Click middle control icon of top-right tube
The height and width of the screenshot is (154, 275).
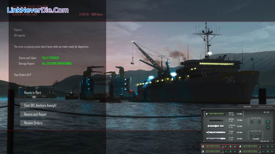point(268,146)
